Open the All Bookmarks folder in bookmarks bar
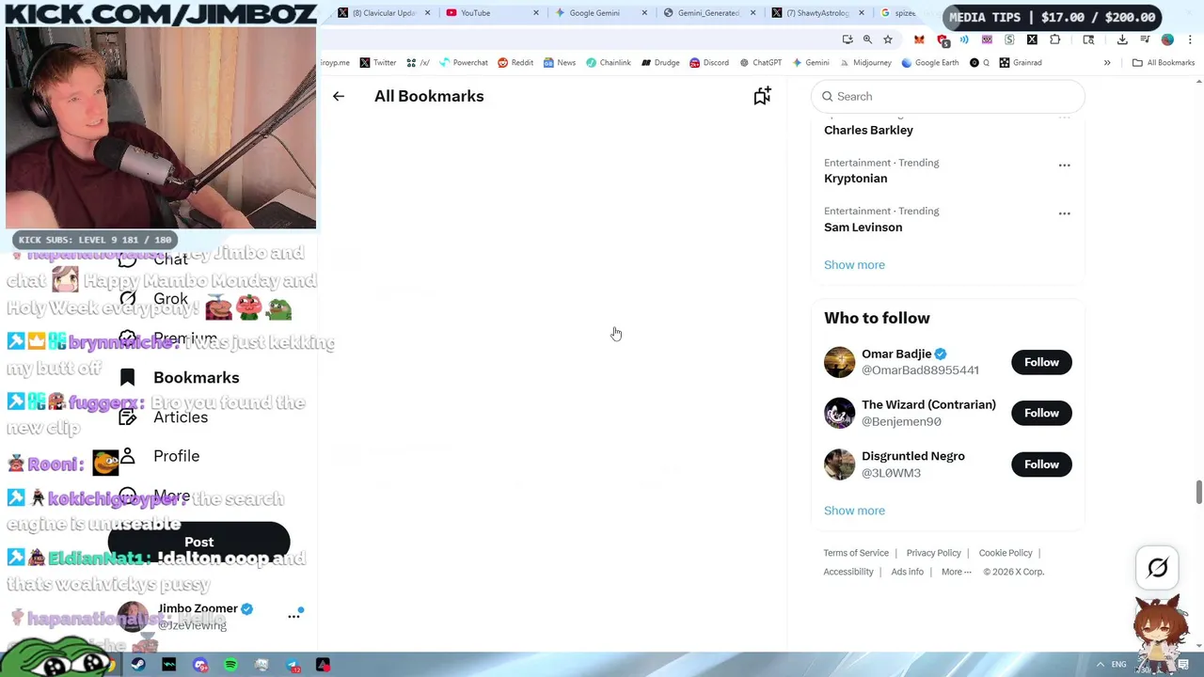Image resolution: width=1204 pixels, height=677 pixels. pos(1163,63)
